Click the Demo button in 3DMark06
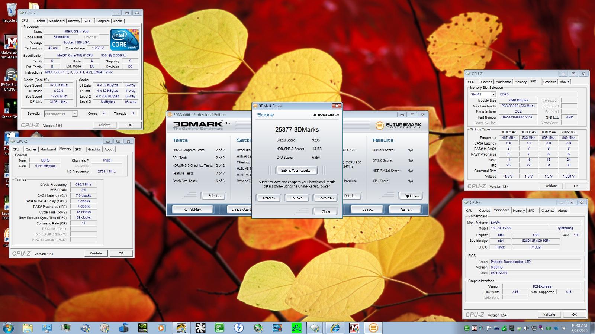This screenshot has height=334, width=595. pyautogui.click(x=368, y=209)
